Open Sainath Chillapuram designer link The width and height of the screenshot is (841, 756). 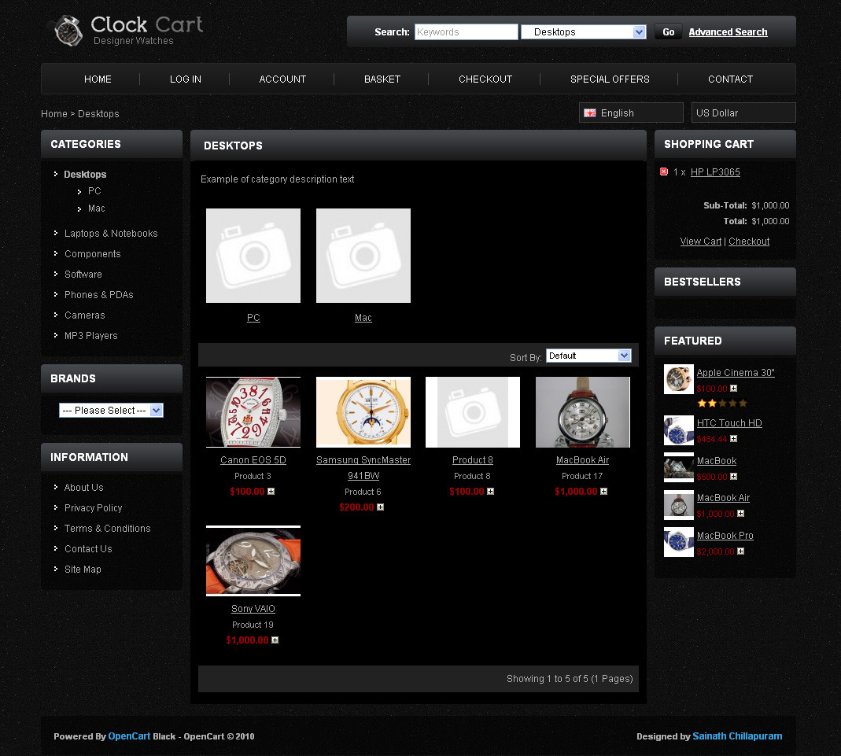pos(737,736)
